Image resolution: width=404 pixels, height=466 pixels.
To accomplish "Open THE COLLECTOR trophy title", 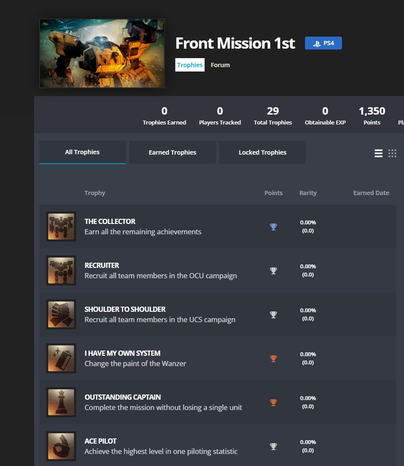I will 110,221.
